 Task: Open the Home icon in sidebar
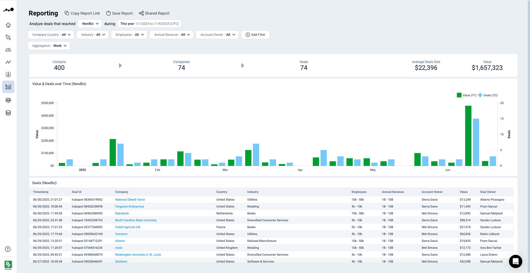coord(8,25)
